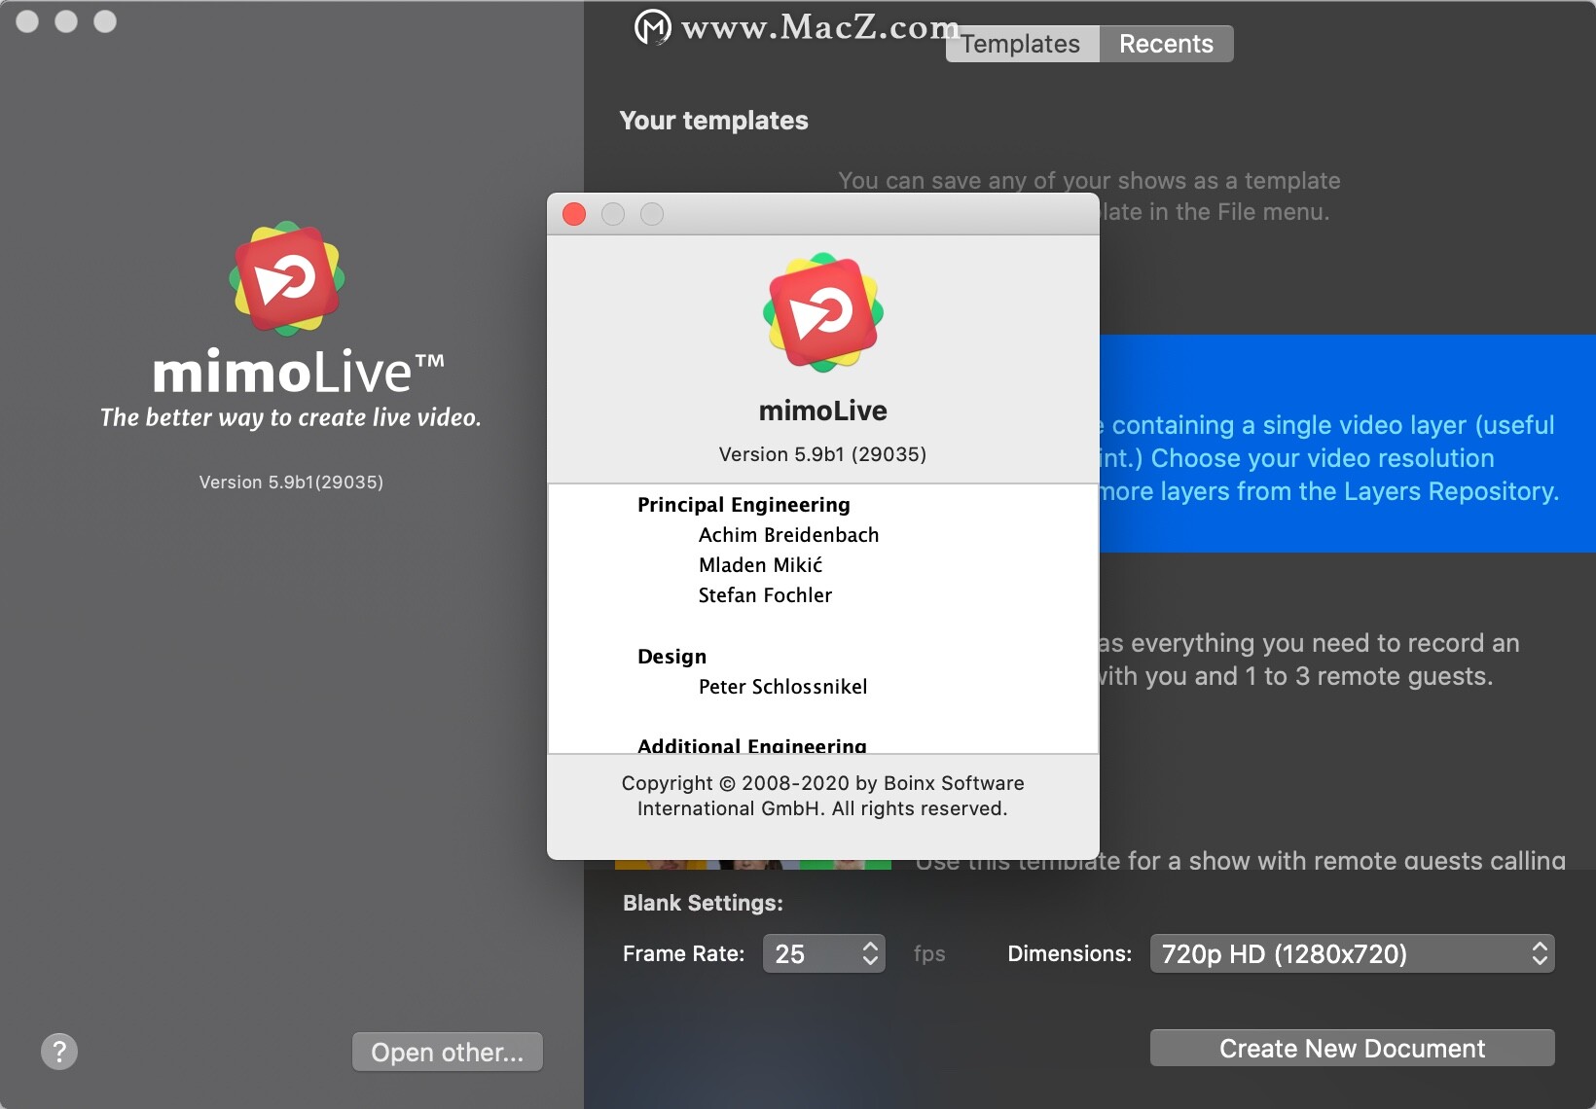Click the Additional Engineering heading
The height and width of the screenshot is (1109, 1596).
(x=752, y=745)
